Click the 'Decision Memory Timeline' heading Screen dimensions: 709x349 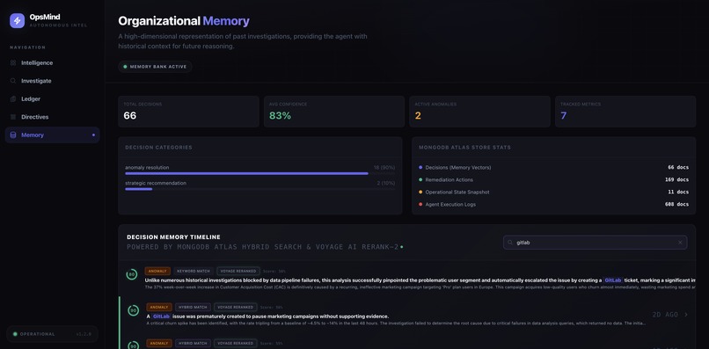[x=173, y=236]
